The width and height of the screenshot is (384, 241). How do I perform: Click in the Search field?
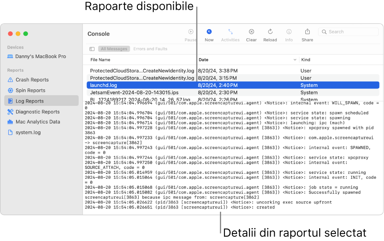coord(348,32)
